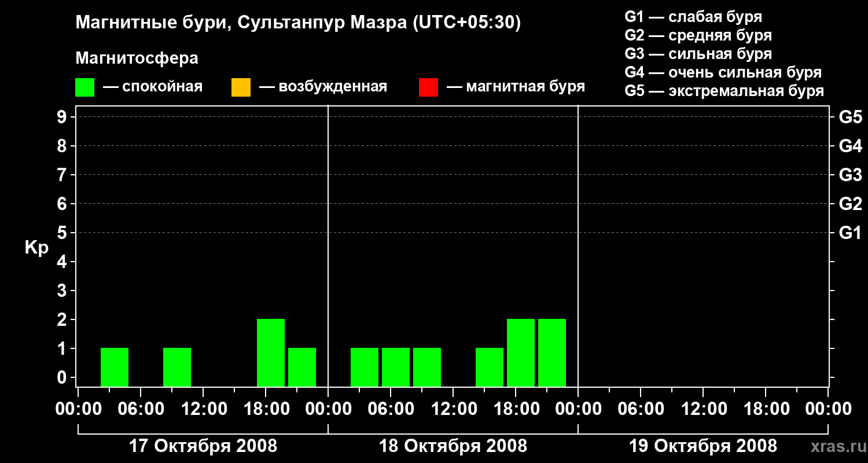The image size is (868, 463).
Task: Click the 18 October 06:00–09:00 green bar
Action: (396, 367)
